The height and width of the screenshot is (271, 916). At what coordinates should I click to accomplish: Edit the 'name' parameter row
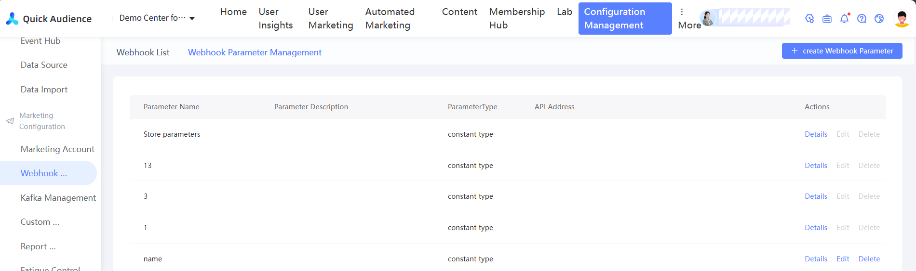pyautogui.click(x=843, y=259)
